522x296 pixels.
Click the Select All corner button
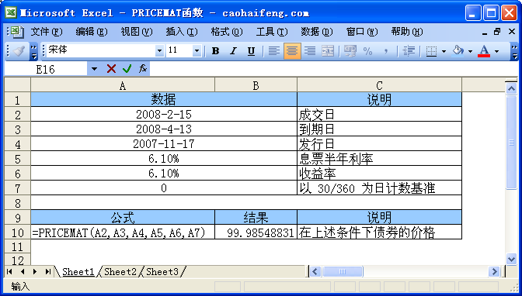(x=17, y=85)
